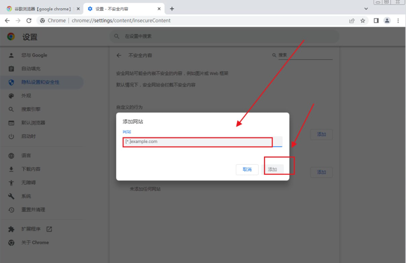The height and width of the screenshot is (263, 406).
Task: Click the 搜索 field in content settings
Action: pos(305,55)
